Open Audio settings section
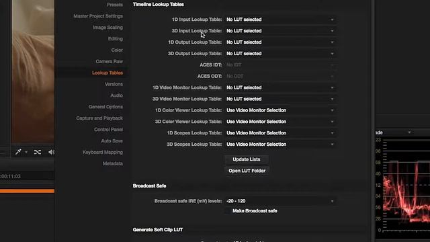This screenshot has height=242, width=430. click(x=116, y=95)
